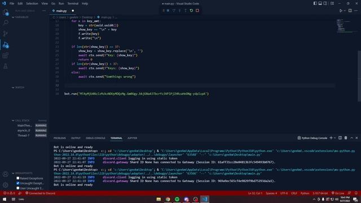This screenshot has height=203, width=361.
Task: Switch to the Problems panel tab
Action: pos(60,138)
